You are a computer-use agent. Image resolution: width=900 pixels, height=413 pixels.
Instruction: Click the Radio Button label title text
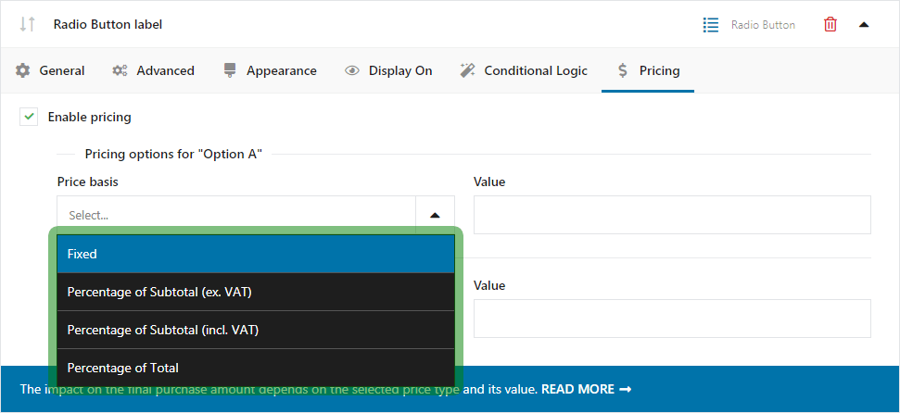[x=108, y=25]
